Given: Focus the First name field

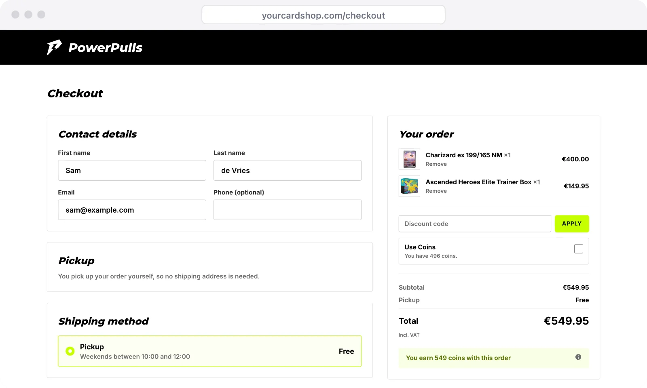Looking at the screenshot, I should (x=132, y=171).
